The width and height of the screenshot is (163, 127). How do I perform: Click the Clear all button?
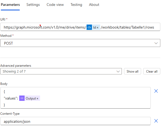(152, 72)
